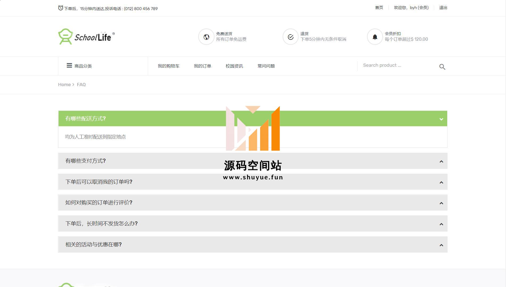Click the 退出 logout link
506x287 pixels.
[x=443, y=8]
